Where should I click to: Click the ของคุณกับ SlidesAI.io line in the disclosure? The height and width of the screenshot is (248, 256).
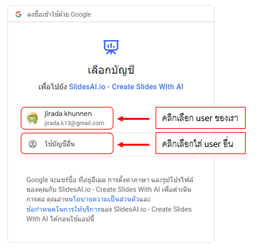109,189
